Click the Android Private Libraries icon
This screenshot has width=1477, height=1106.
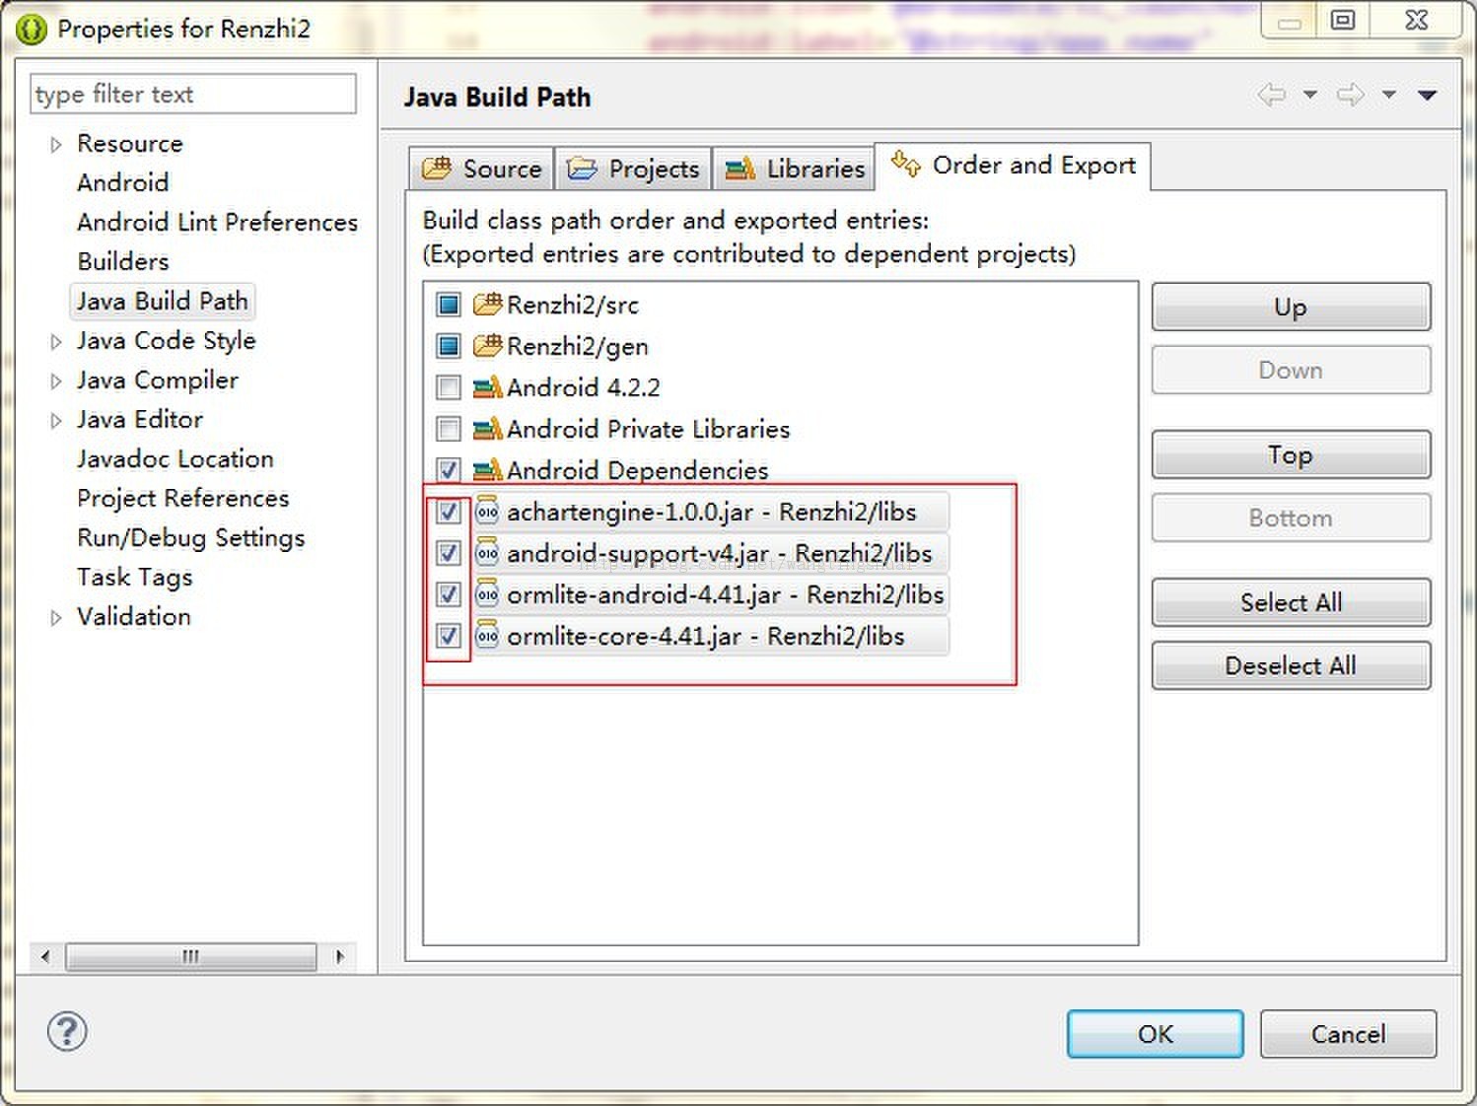pos(488,428)
